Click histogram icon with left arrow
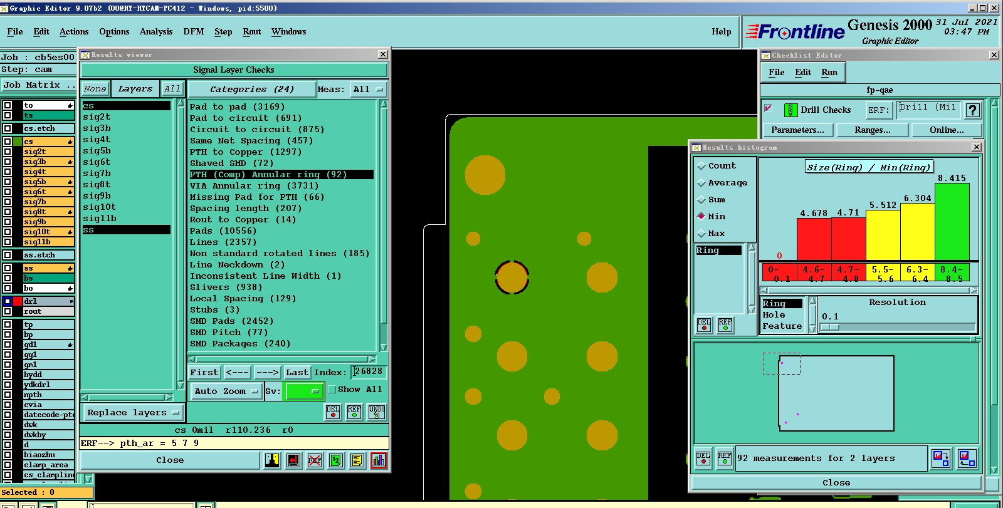The image size is (1003, 508). 967,459
